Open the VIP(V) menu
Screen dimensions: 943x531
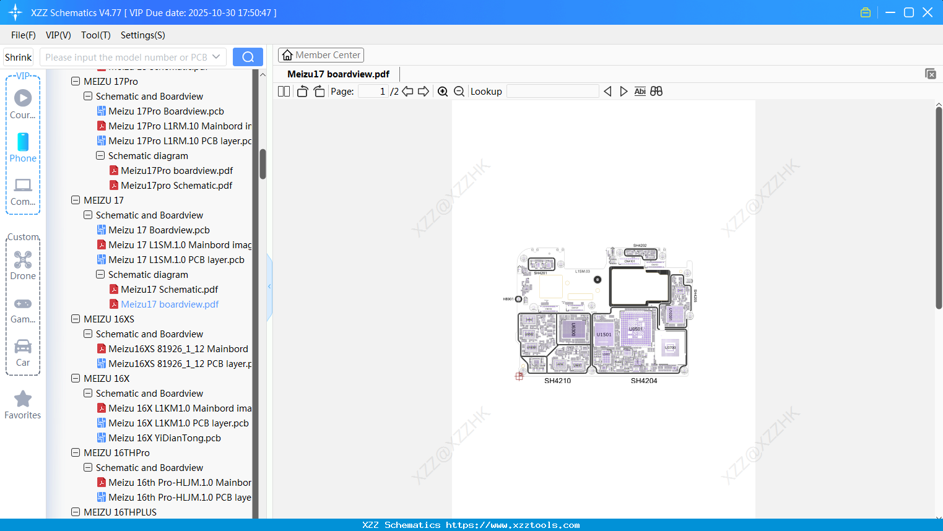pyautogui.click(x=58, y=35)
